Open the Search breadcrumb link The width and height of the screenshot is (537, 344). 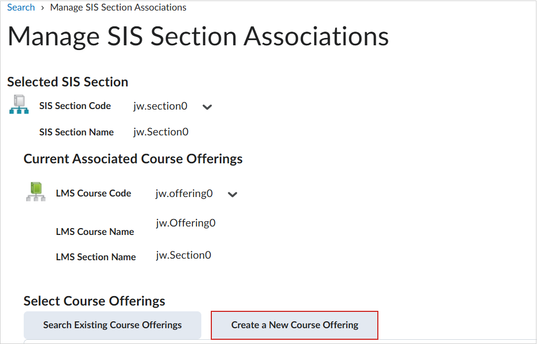pyautogui.click(x=21, y=7)
